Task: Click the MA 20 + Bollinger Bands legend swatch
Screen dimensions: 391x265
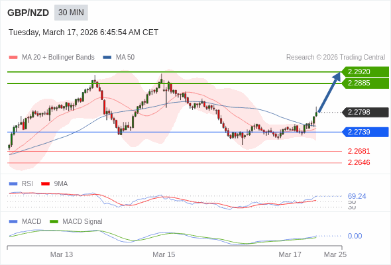Action: click(13, 58)
